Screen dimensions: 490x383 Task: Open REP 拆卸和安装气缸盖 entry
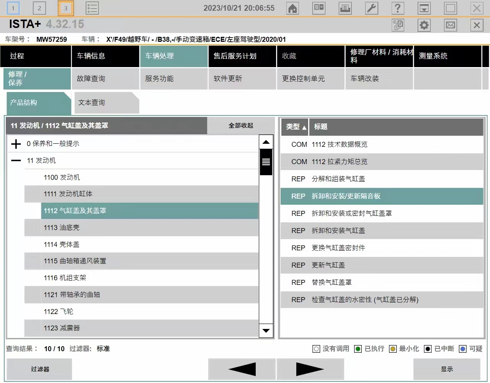point(382,231)
